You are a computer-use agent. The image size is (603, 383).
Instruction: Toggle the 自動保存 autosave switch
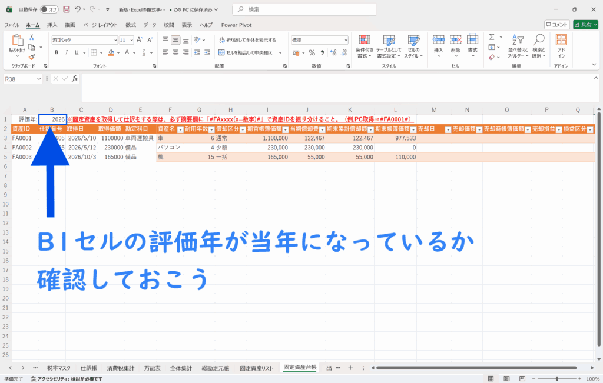coord(51,9)
